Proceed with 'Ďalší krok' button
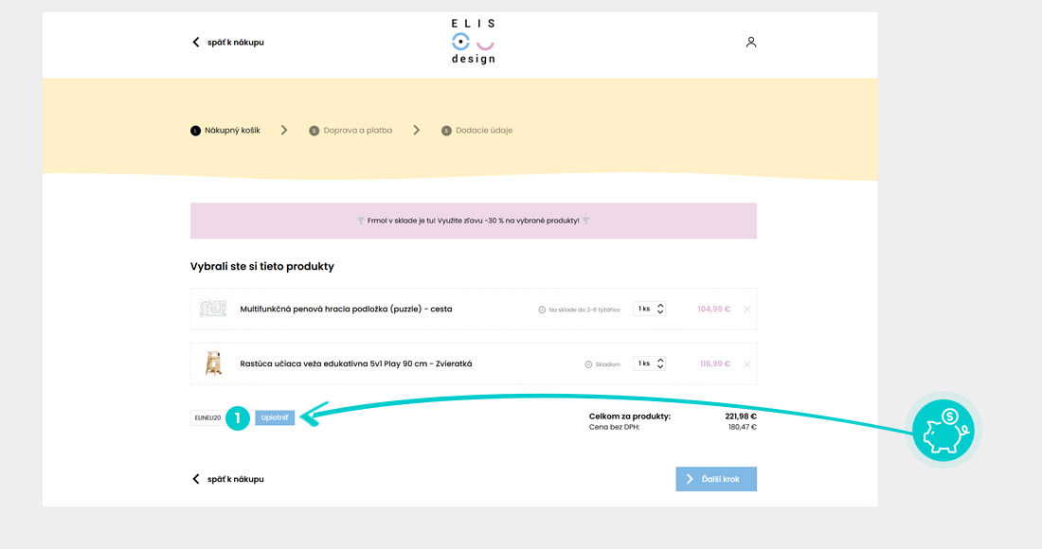1042x549 pixels. (x=716, y=479)
